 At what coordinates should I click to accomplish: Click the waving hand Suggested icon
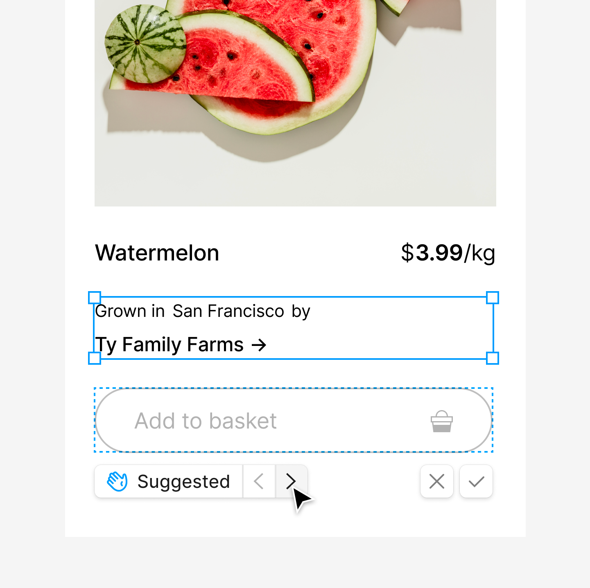(x=116, y=481)
